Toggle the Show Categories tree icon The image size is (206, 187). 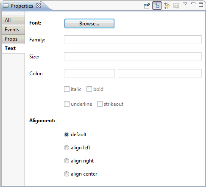(157, 6)
